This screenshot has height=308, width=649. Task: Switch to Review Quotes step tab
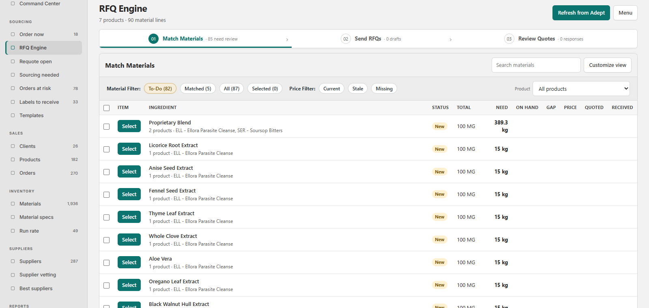coord(544,39)
